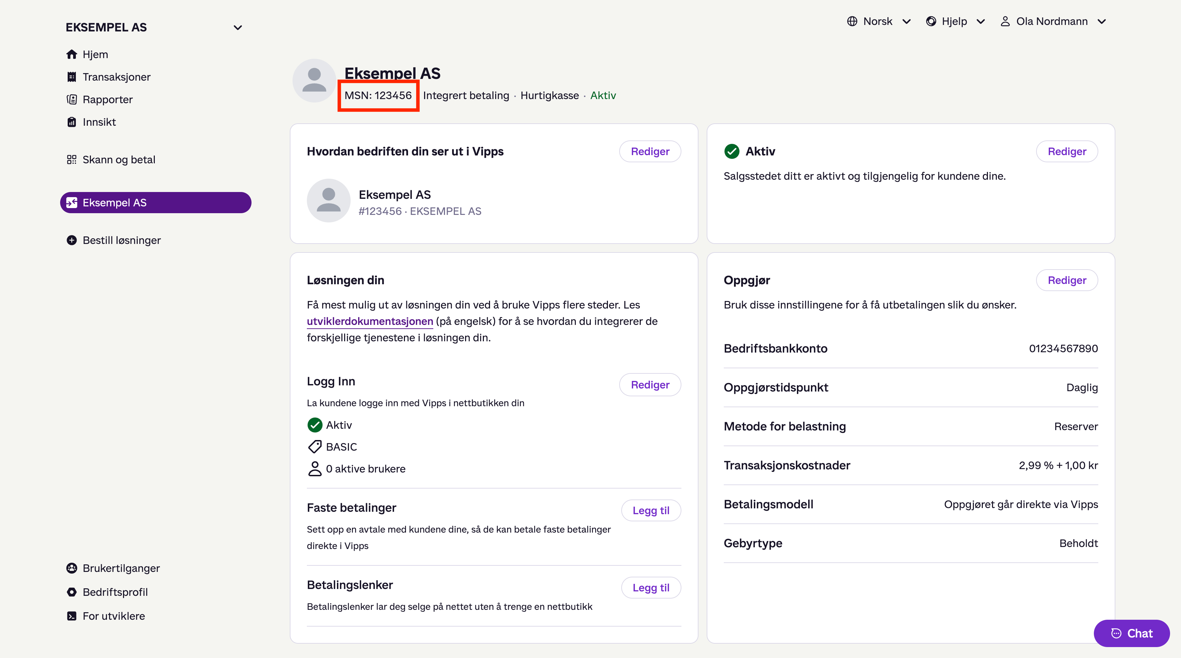Click #123456 · EKSEMPEL AS text
This screenshot has width=1181, height=658.
click(x=420, y=211)
